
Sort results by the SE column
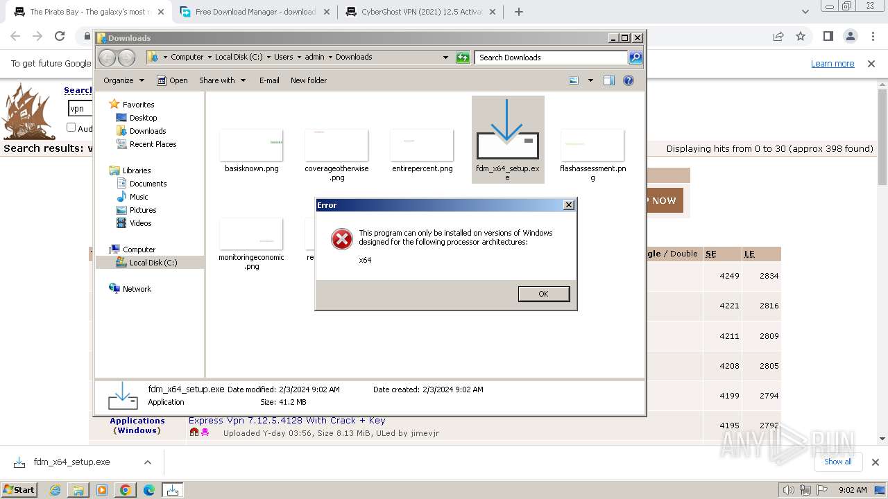tap(711, 254)
